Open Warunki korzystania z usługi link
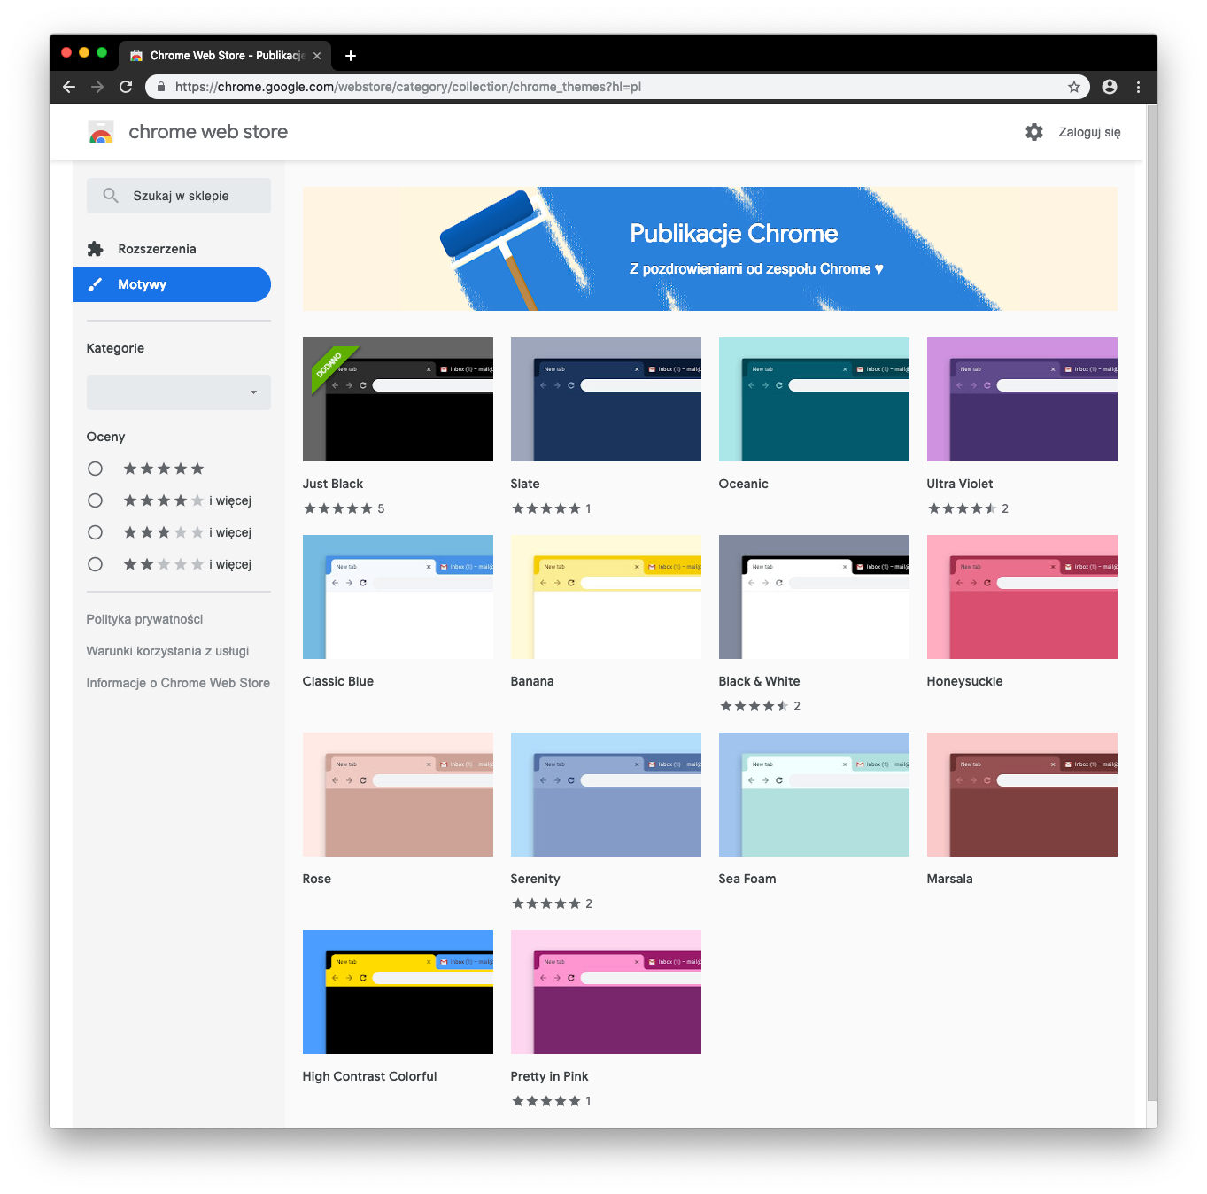 coord(167,651)
